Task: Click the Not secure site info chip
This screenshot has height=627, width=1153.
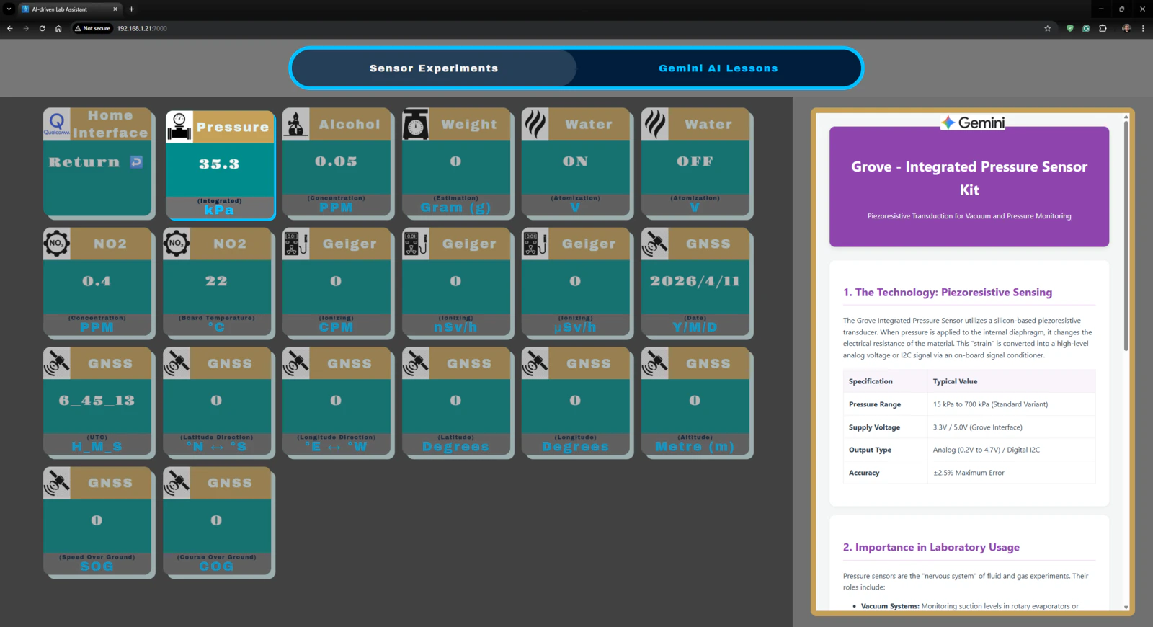Action: pyautogui.click(x=93, y=28)
